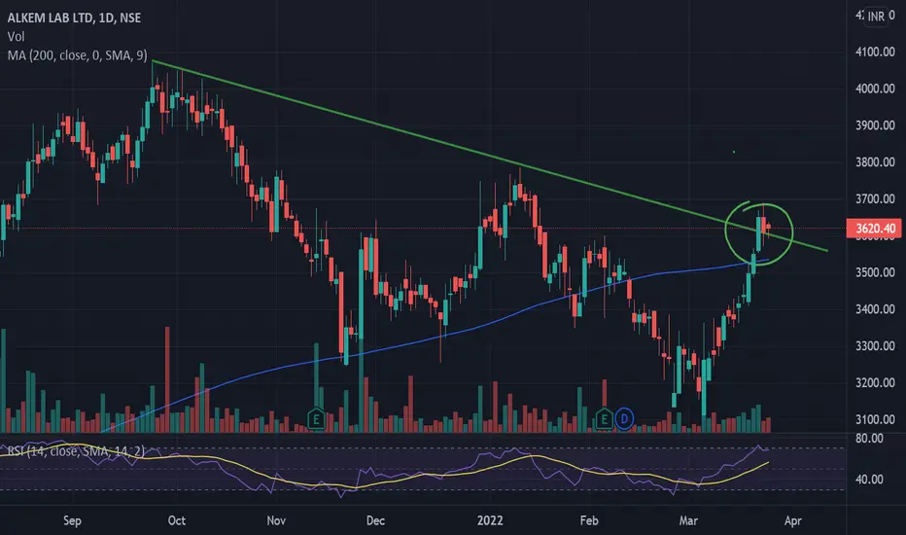The height and width of the screenshot is (535, 906).
Task: Click the 3800.00 price axis label
Action: (x=875, y=161)
